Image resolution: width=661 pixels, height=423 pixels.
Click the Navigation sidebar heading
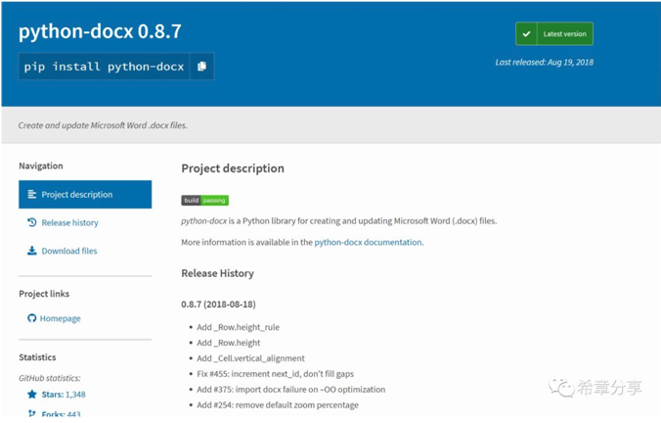[x=41, y=165]
